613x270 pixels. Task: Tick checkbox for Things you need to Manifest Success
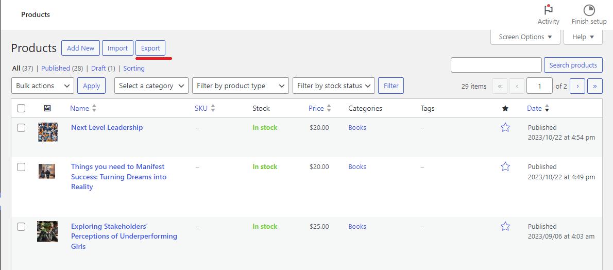21,167
